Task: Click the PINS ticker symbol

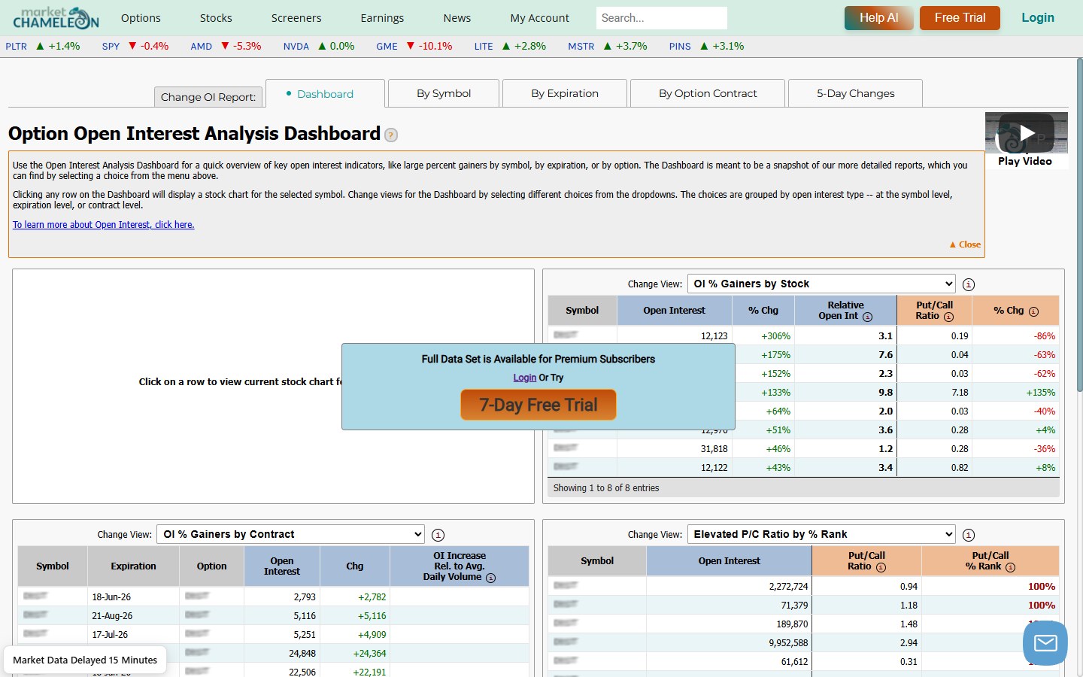Action: [x=680, y=46]
